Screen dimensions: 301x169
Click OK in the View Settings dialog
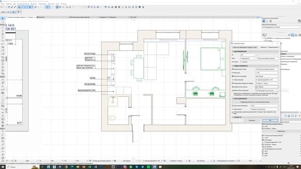(270, 121)
